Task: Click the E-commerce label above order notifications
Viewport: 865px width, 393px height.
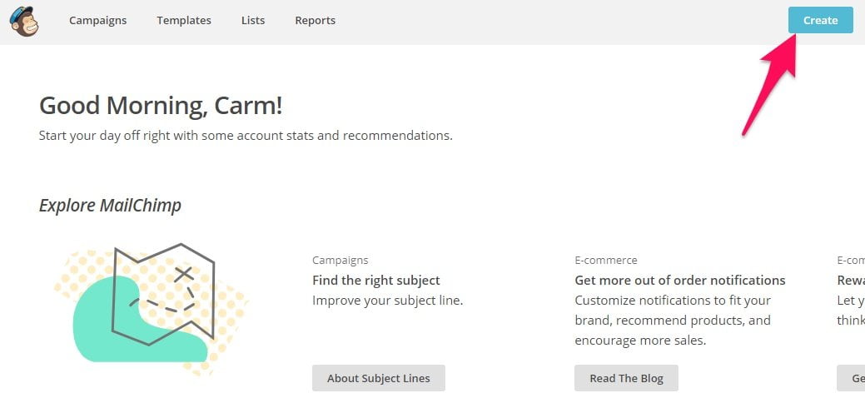Action: (606, 260)
